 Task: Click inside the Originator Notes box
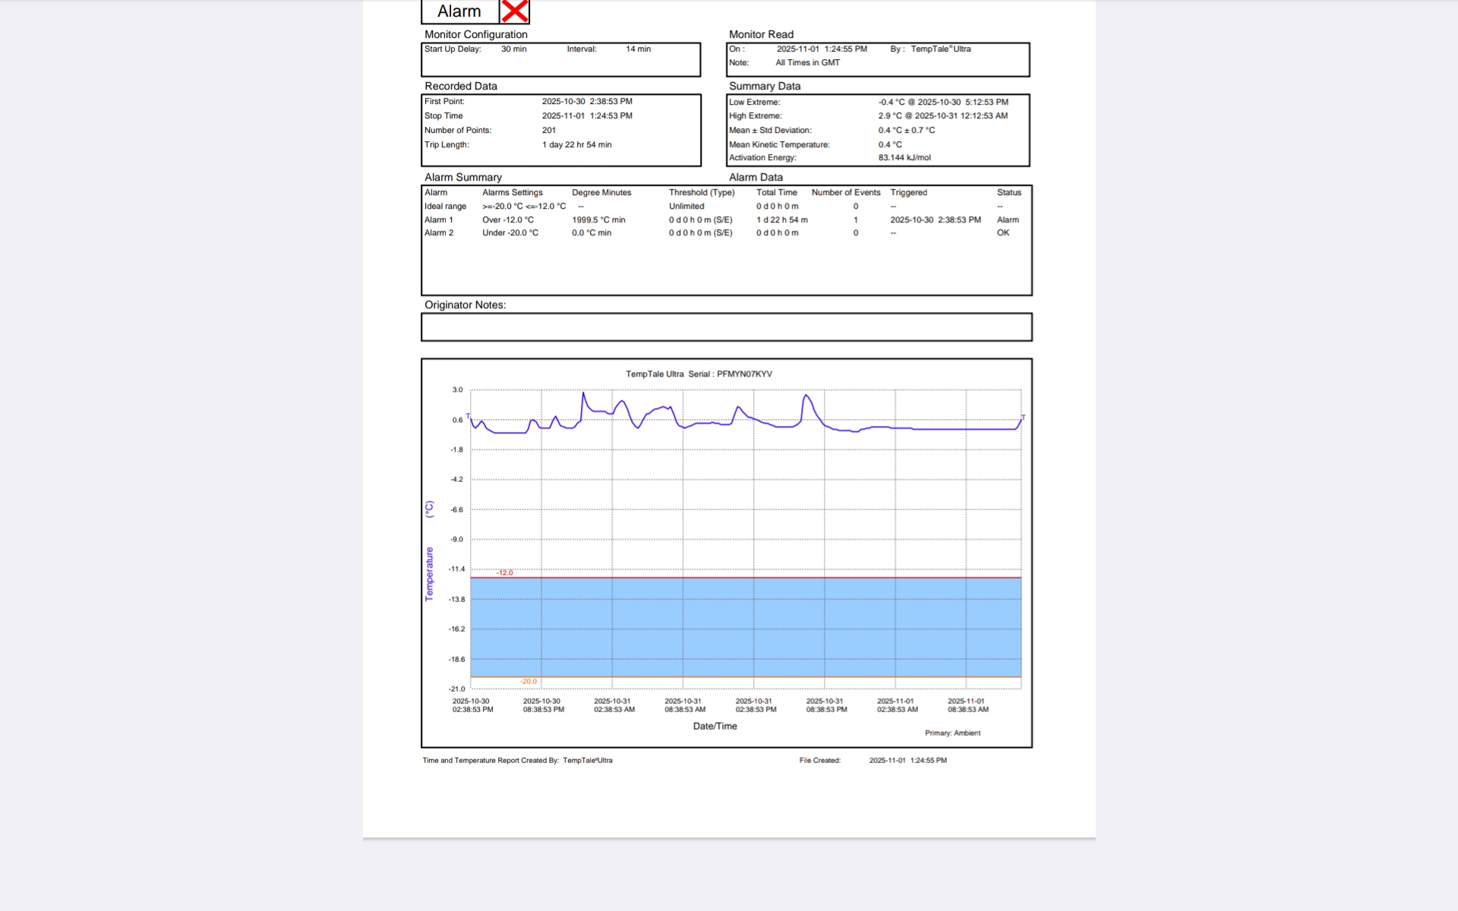click(x=726, y=327)
